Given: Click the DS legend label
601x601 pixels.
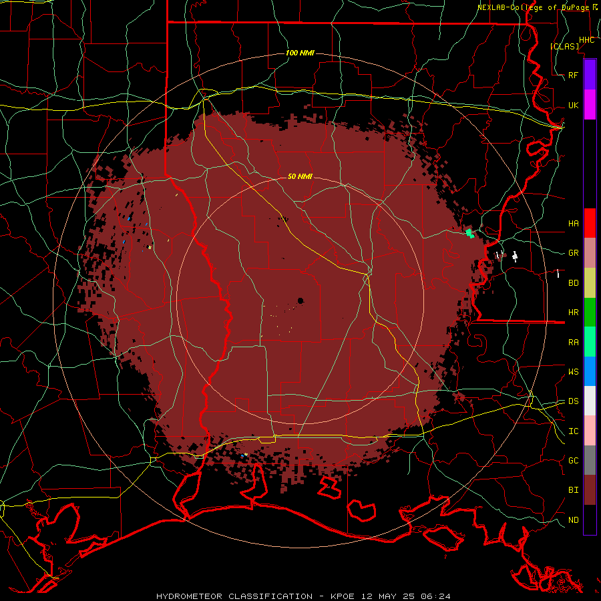Looking at the screenshot, I should (x=574, y=401).
